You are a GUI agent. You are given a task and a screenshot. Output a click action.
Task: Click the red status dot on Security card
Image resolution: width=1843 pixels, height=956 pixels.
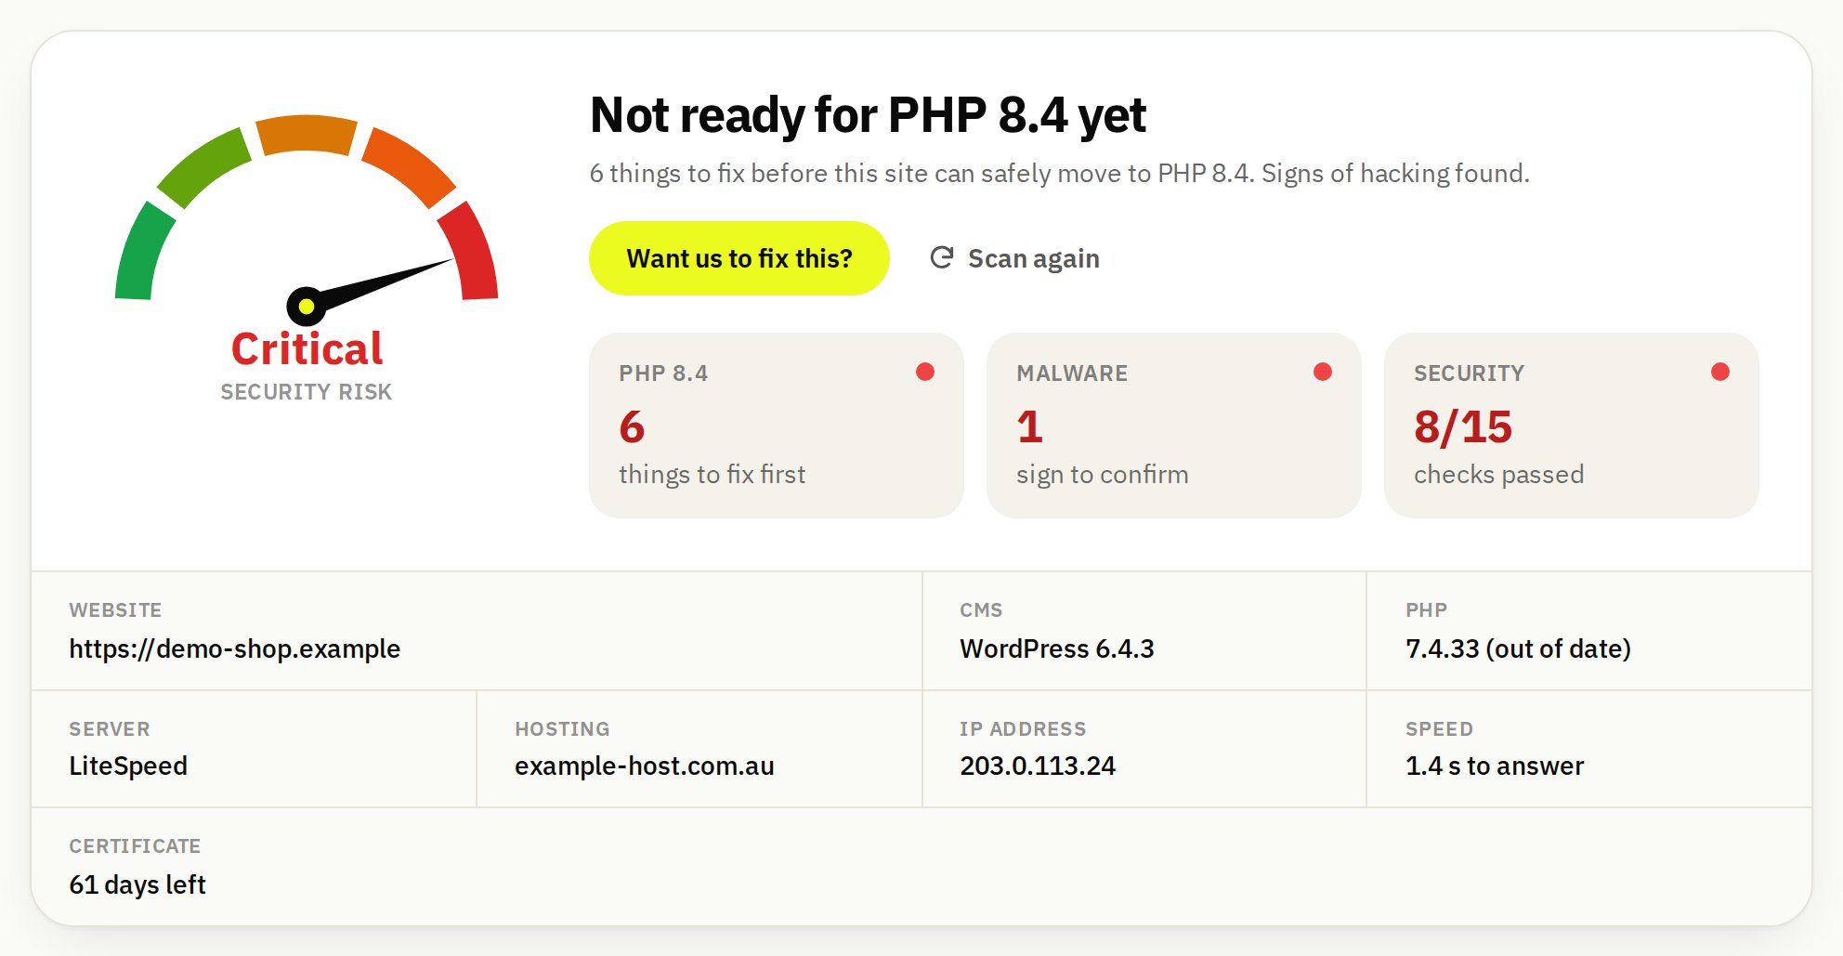coord(1720,372)
